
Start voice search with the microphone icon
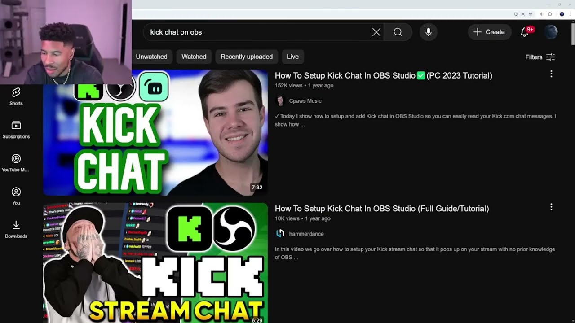click(x=429, y=32)
